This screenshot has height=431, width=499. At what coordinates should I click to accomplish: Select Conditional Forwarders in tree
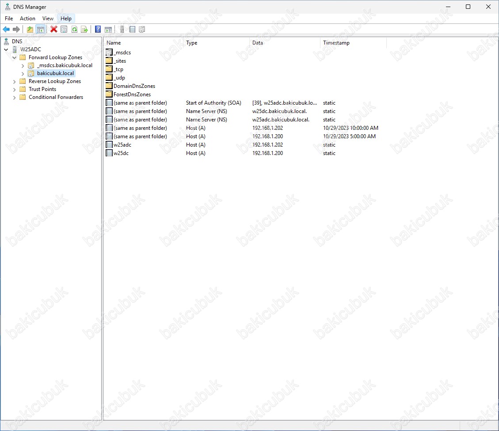pos(56,97)
